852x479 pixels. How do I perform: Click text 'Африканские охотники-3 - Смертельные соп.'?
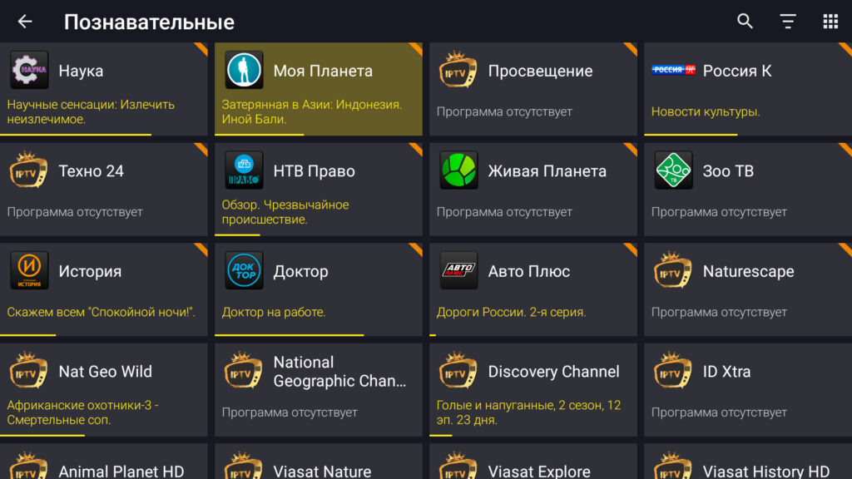point(82,412)
